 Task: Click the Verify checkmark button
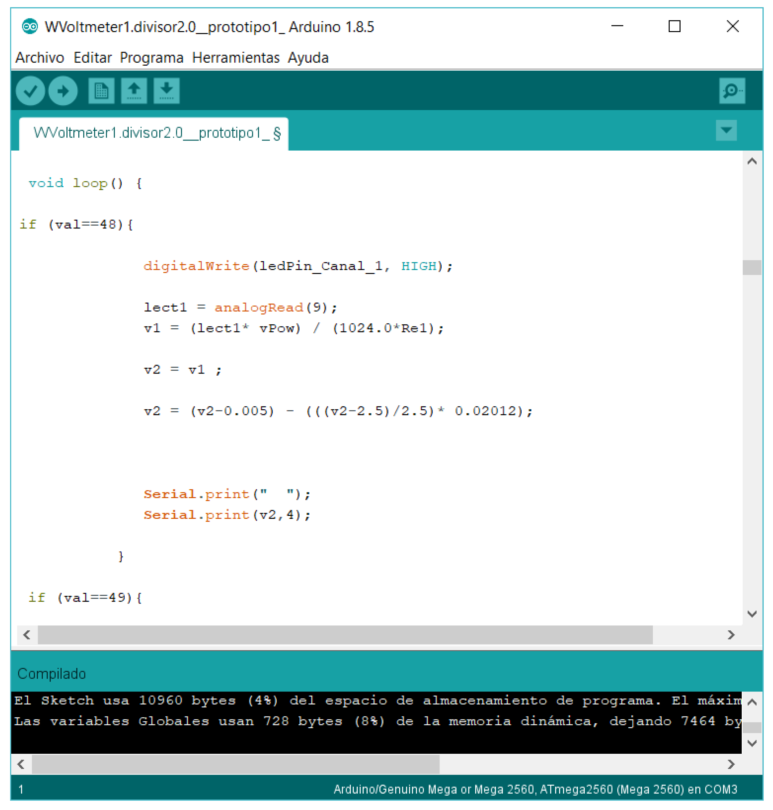(30, 91)
